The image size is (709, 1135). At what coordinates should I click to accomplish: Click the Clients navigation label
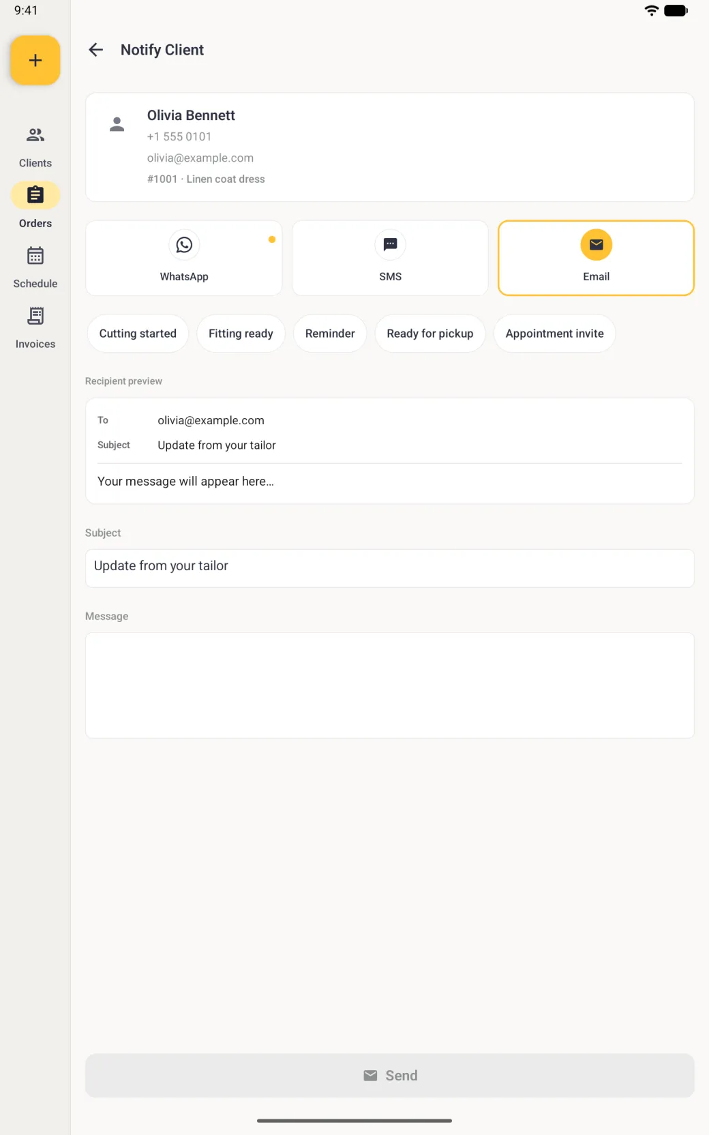click(35, 163)
